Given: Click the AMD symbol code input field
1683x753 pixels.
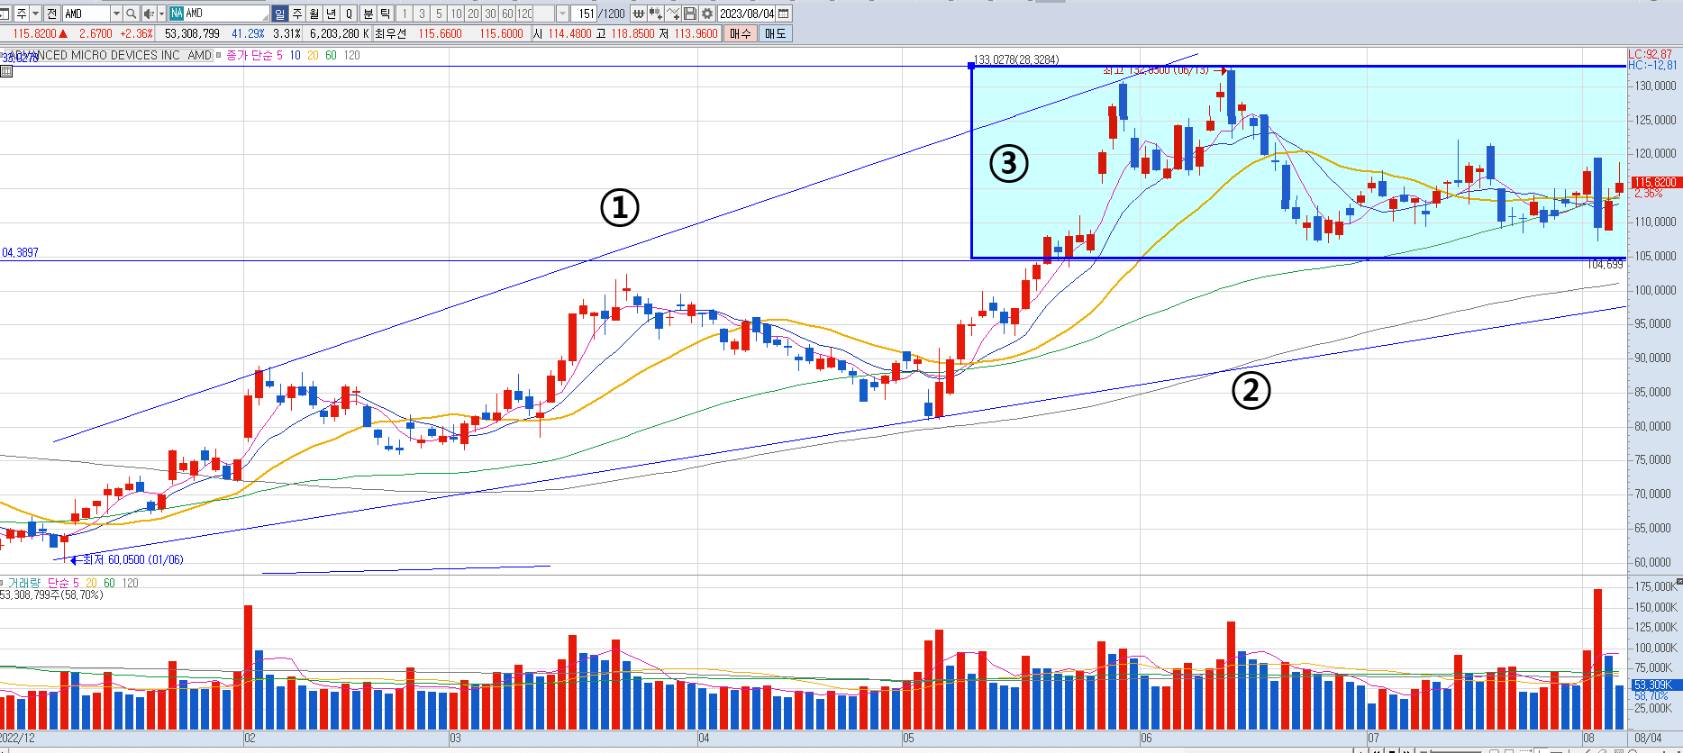Looking at the screenshot, I should pos(86,14).
